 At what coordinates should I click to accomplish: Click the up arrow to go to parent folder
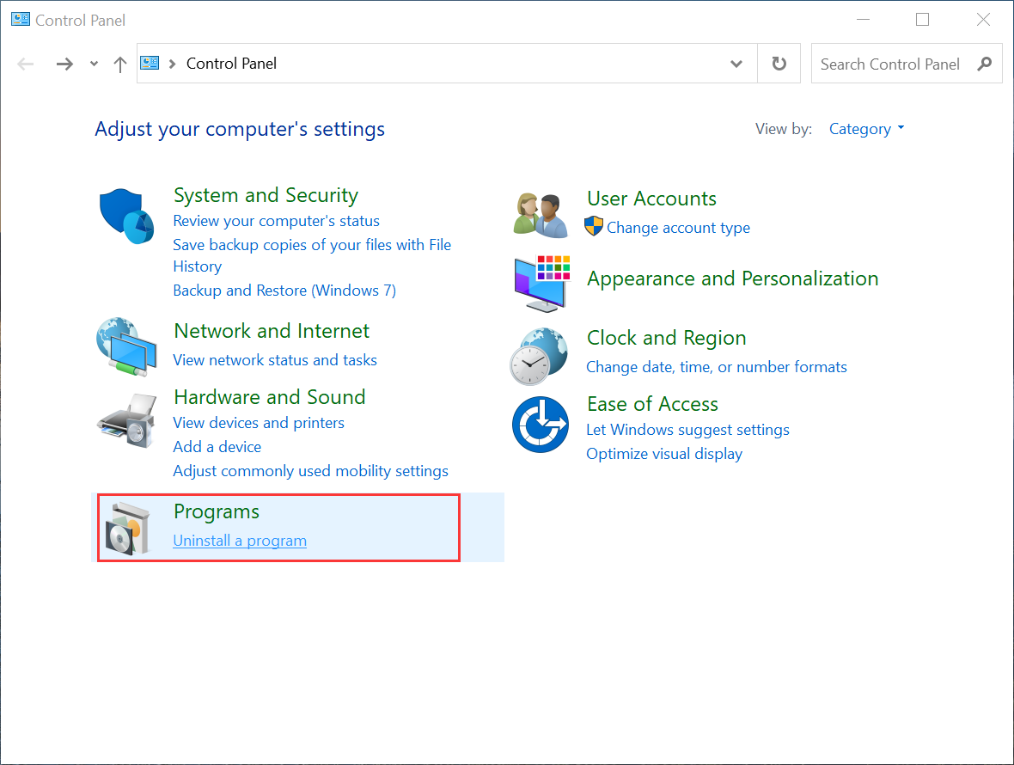pos(119,63)
